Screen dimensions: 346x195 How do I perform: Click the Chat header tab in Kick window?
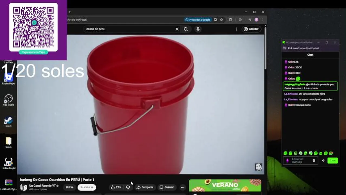[x=310, y=55]
